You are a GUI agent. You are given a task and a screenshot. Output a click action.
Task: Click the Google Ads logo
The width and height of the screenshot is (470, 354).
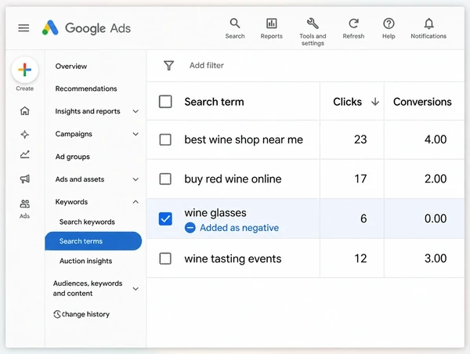point(86,28)
